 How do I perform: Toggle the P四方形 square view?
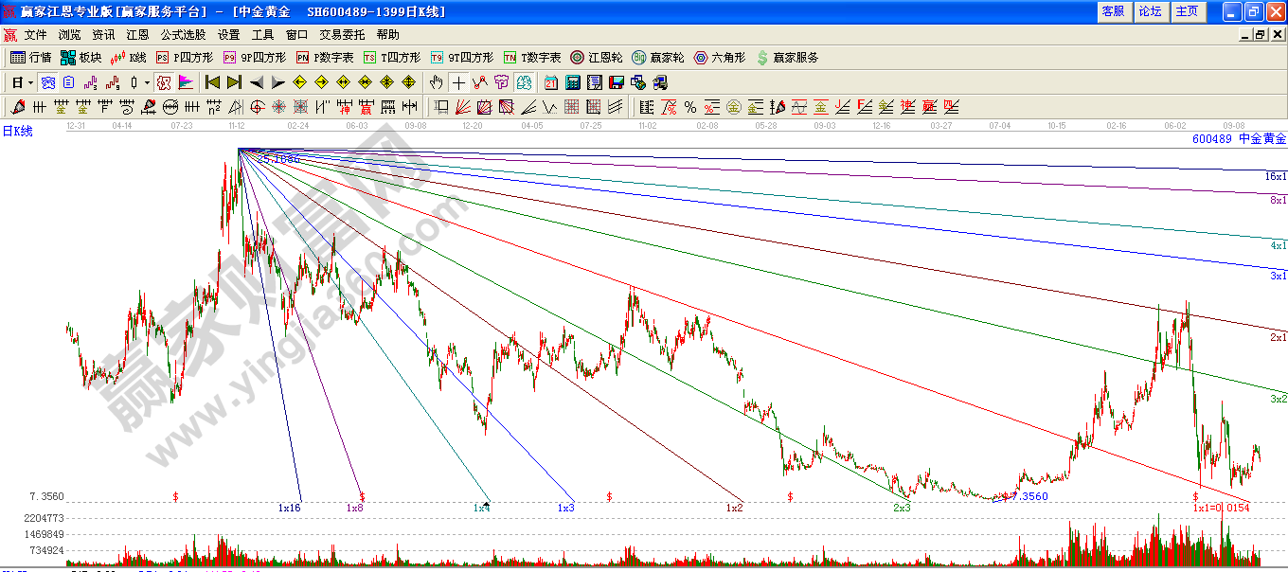coord(184,58)
